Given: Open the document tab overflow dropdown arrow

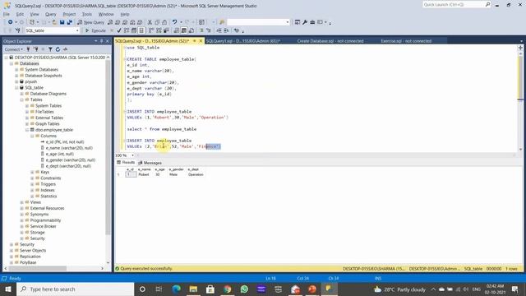Looking at the screenshot, I should point(521,41).
